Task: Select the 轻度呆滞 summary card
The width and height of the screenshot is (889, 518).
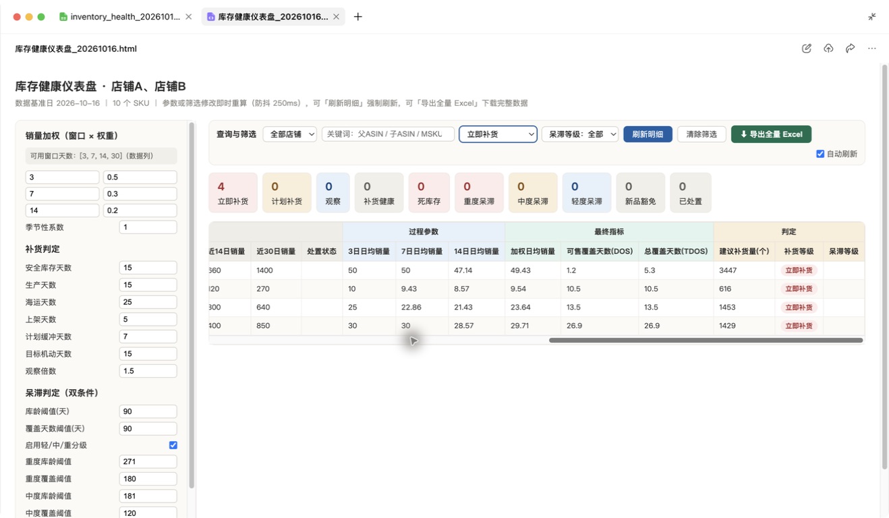Action: click(587, 193)
